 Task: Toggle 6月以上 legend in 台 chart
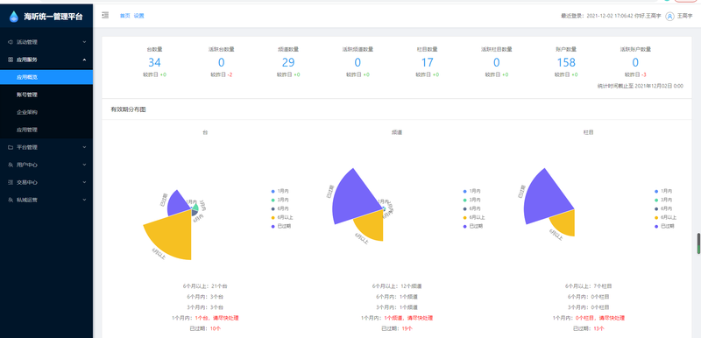281,217
